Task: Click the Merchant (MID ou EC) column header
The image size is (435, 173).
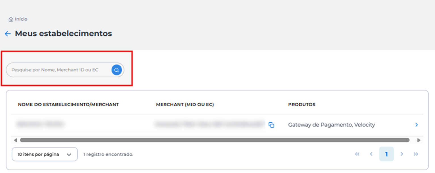Action: click(185, 105)
